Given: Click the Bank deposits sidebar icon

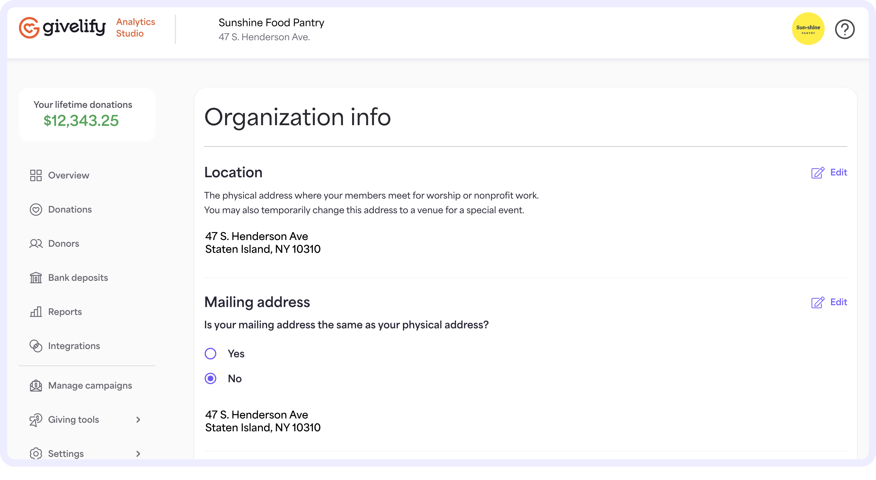Looking at the screenshot, I should point(35,277).
